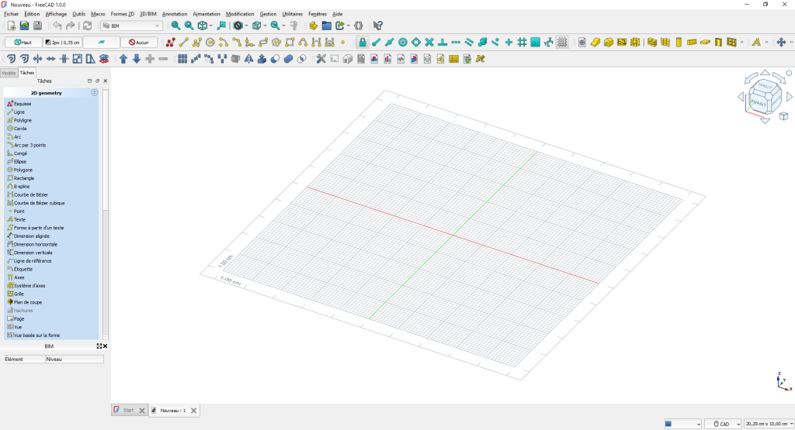Click the Column cylinder tool icon
The width and height of the screenshot is (795, 430).
[x=679, y=43]
